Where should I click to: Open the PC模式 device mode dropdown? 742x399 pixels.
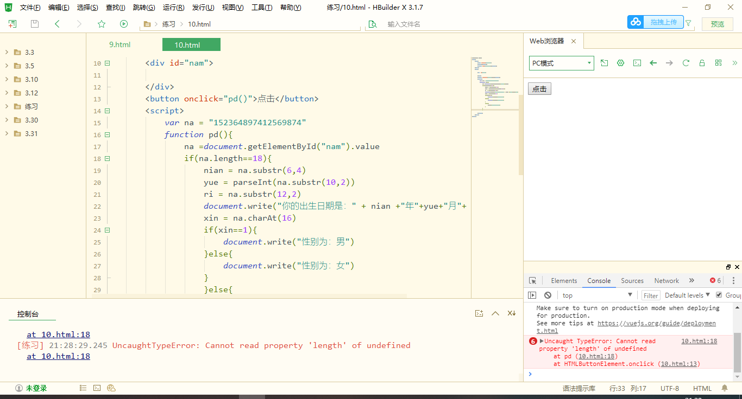click(562, 63)
